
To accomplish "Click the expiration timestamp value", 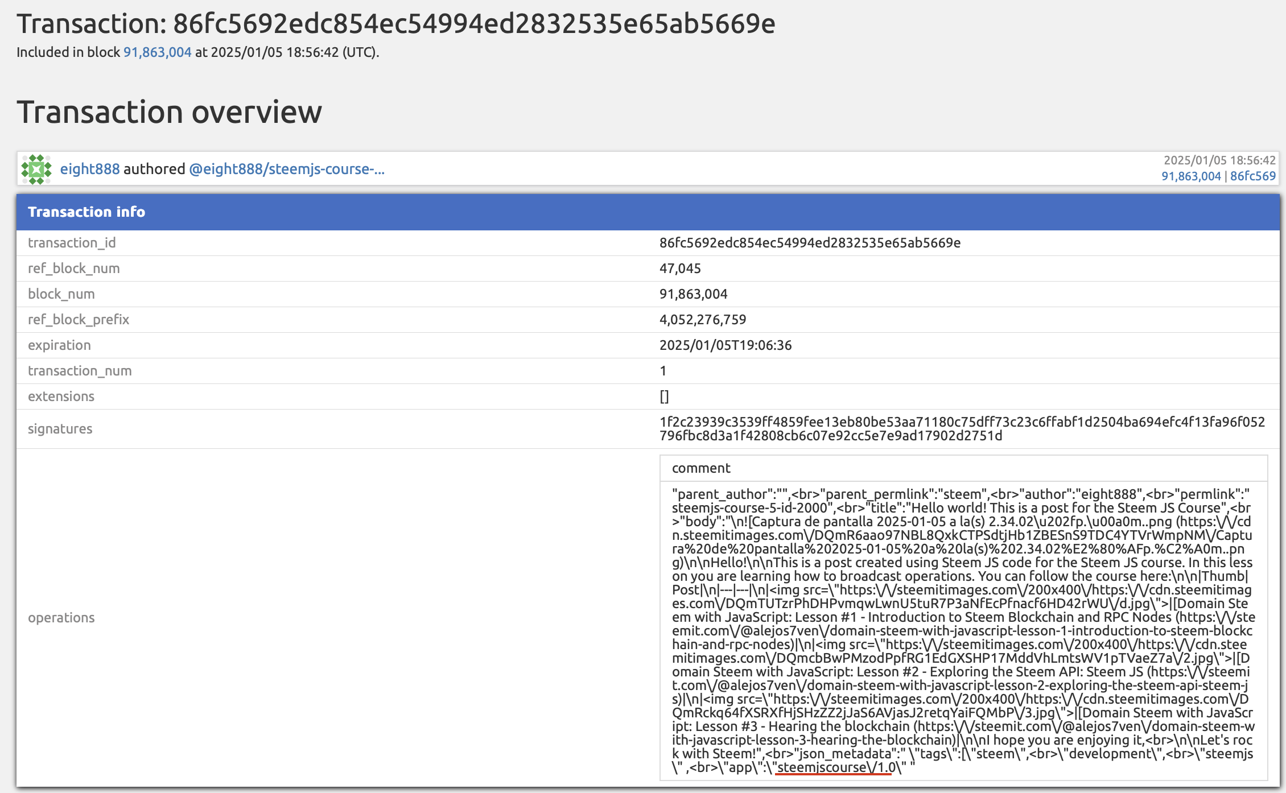I will [725, 345].
